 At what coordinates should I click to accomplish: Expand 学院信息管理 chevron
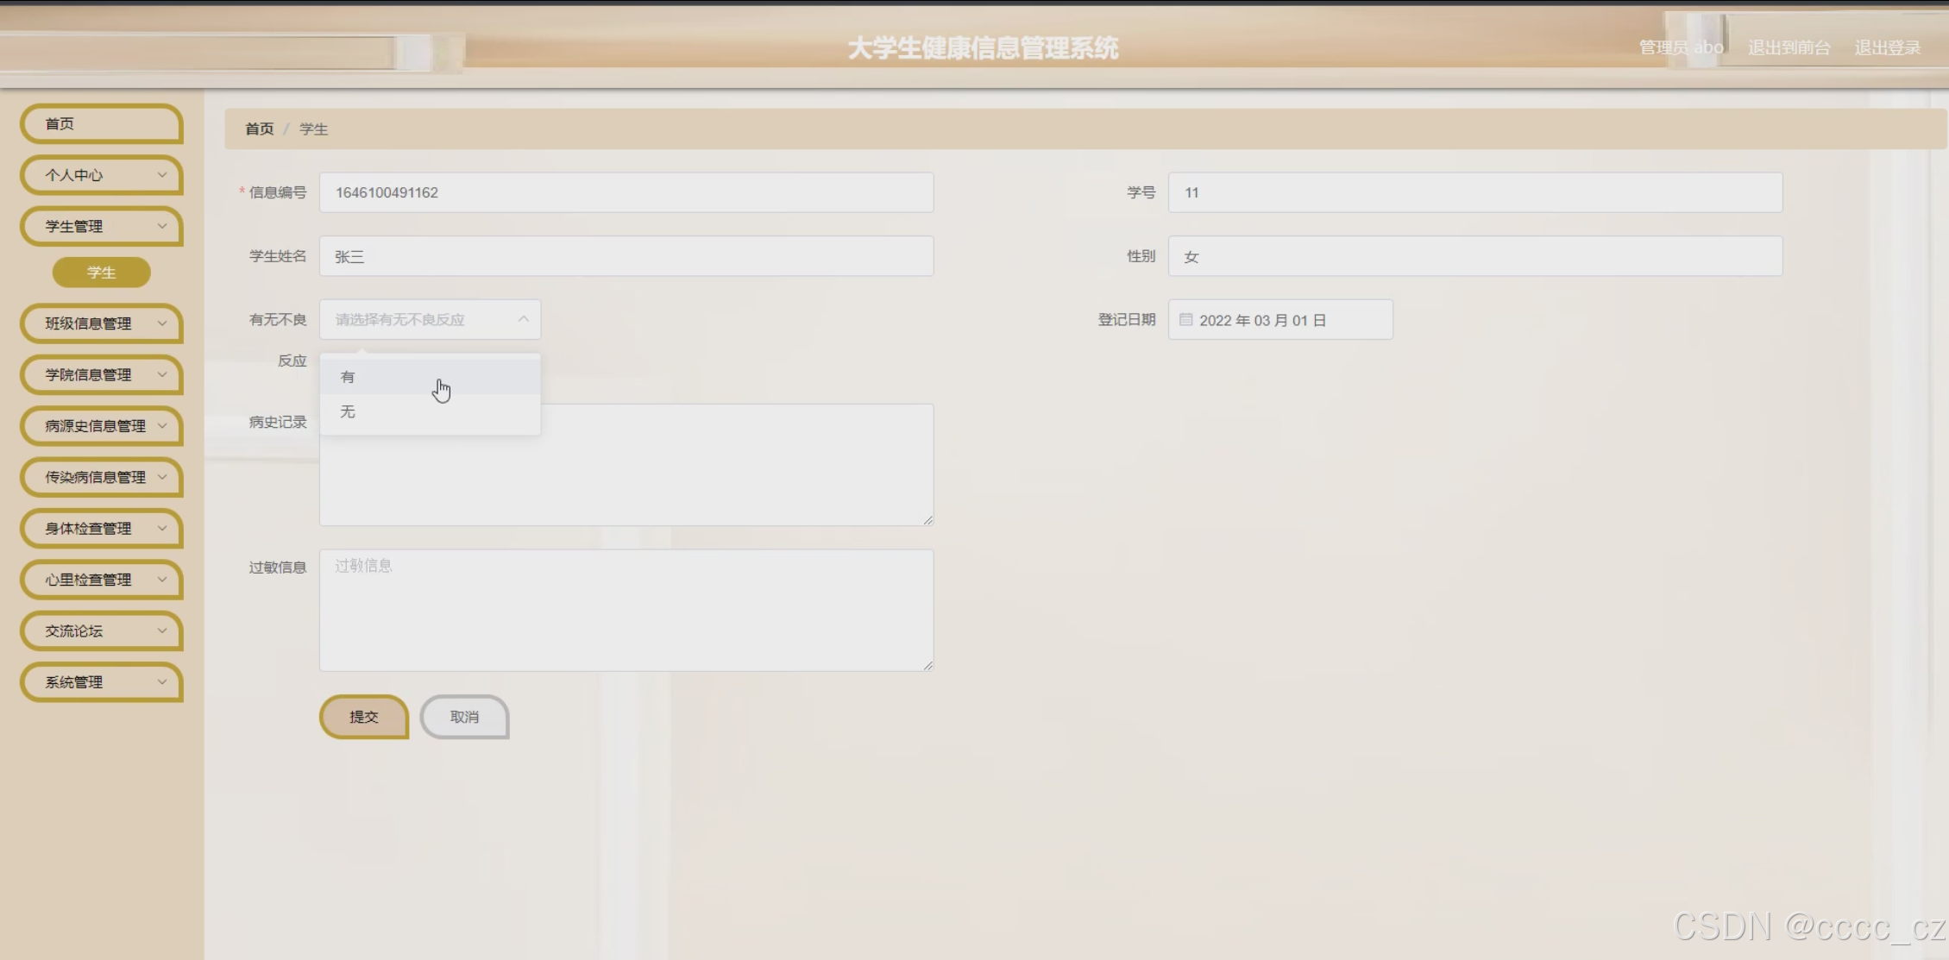point(161,374)
